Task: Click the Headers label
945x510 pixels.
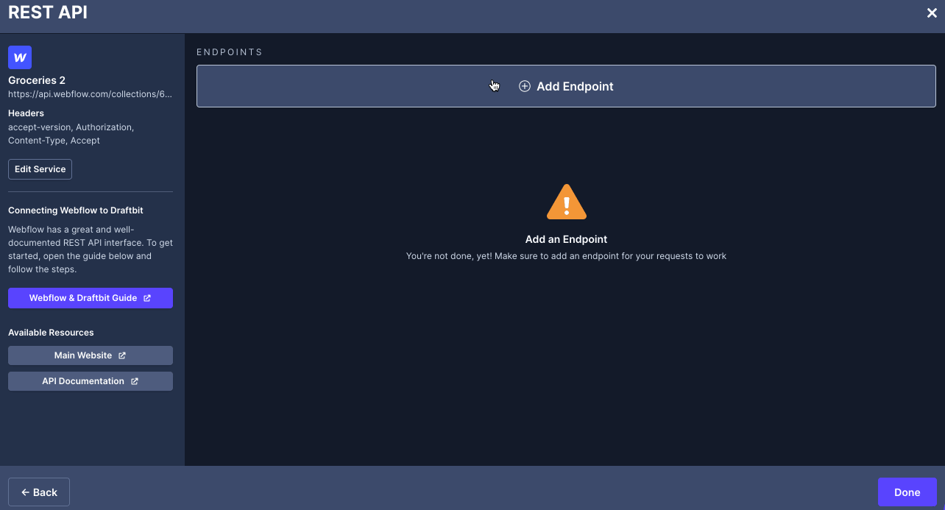Action: point(26,113)
